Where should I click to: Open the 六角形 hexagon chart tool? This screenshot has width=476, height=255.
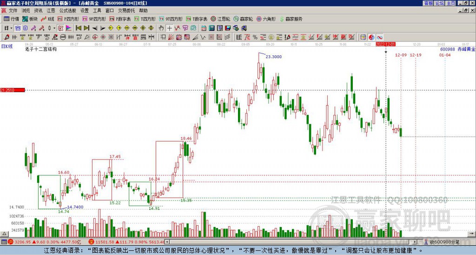[267, 19]
